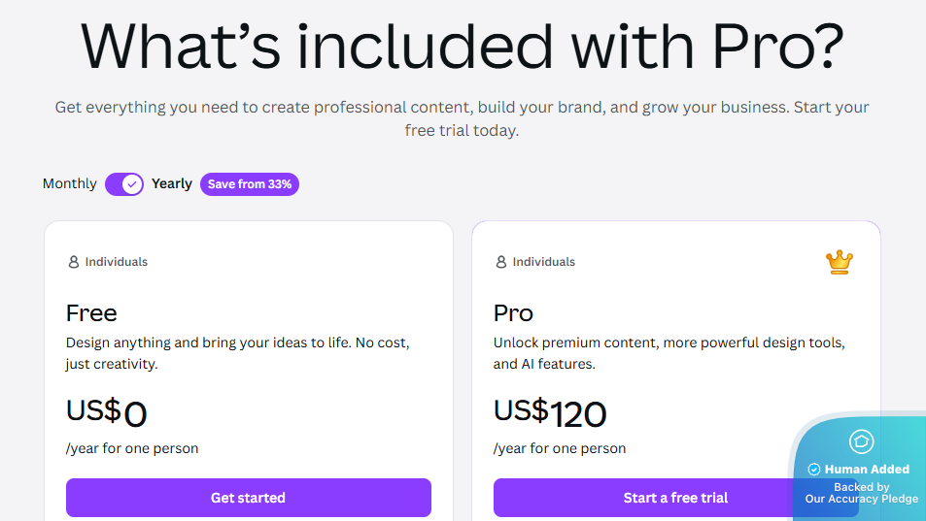This screenshot has height=521, width=926.
Task: Click the gold crown icon on Pro
Action: click(x=840, y=262)
